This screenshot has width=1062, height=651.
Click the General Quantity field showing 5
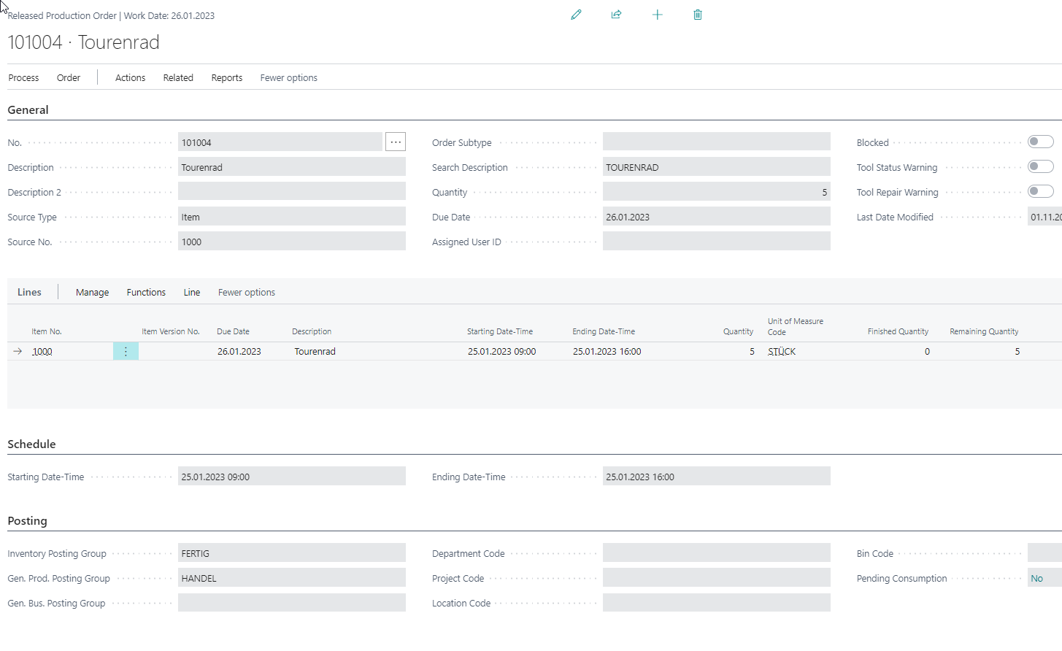click(717, 191)
